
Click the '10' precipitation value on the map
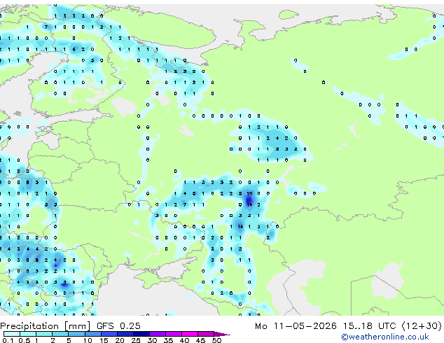249,194
